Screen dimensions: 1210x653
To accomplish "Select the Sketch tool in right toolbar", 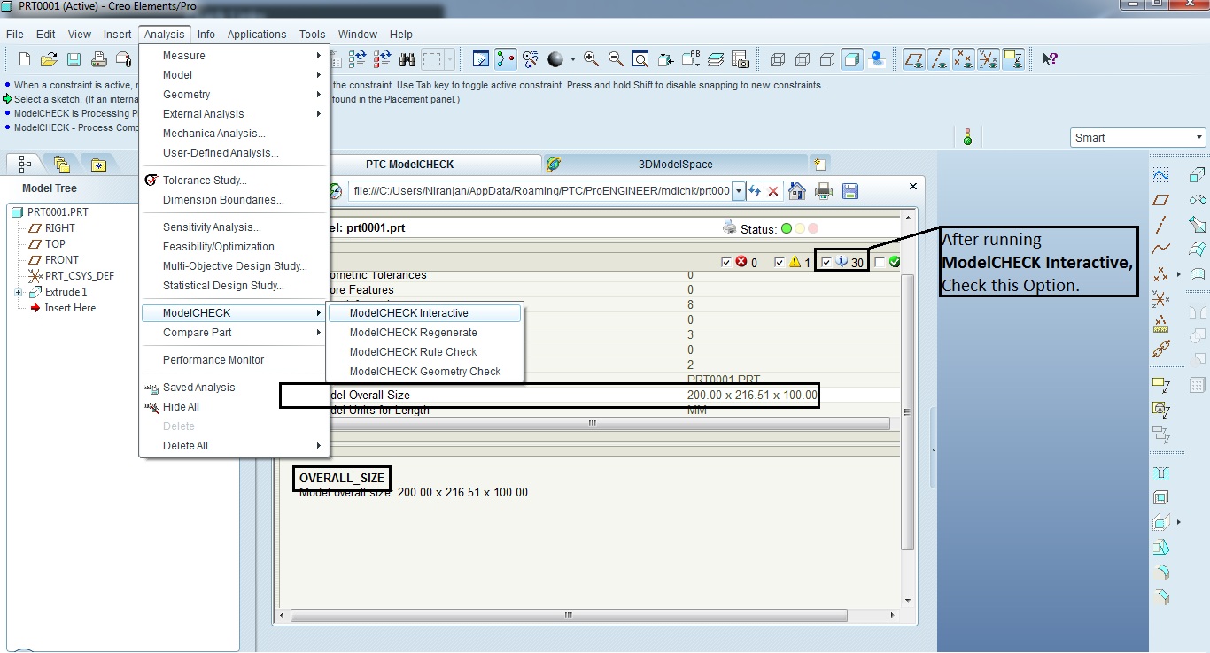I will [x=1161, y=175].
